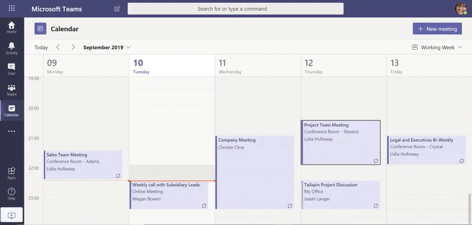Image resolution: width=472 pixels, height=225 pixels.
Task: Jump to Today
Action: pos(41,47)
